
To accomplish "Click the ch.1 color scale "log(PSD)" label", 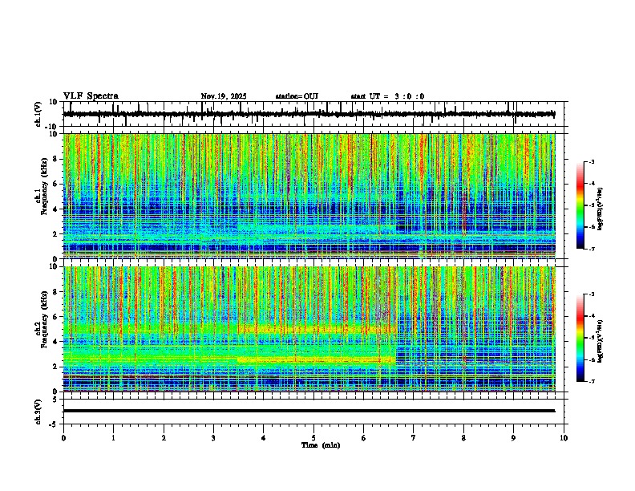I will coord(600,209).
